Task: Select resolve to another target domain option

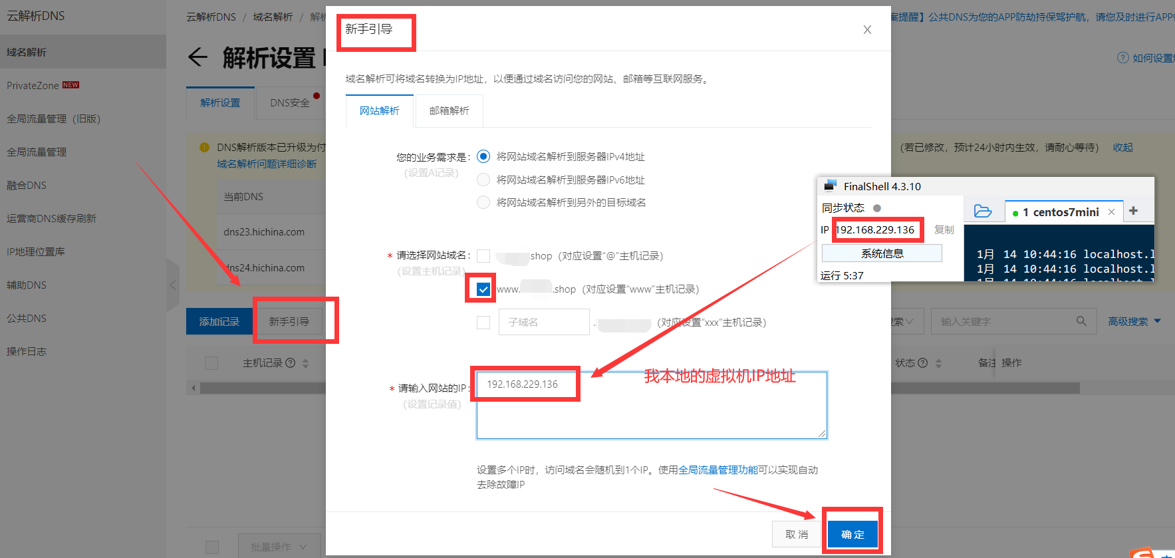Action: coord(483,202)
